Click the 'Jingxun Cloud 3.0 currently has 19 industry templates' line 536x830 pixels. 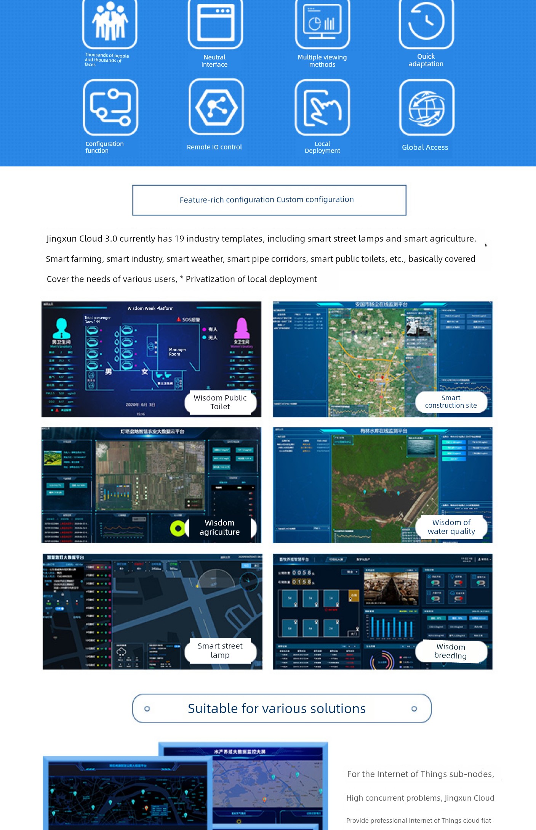coord(261,239)
